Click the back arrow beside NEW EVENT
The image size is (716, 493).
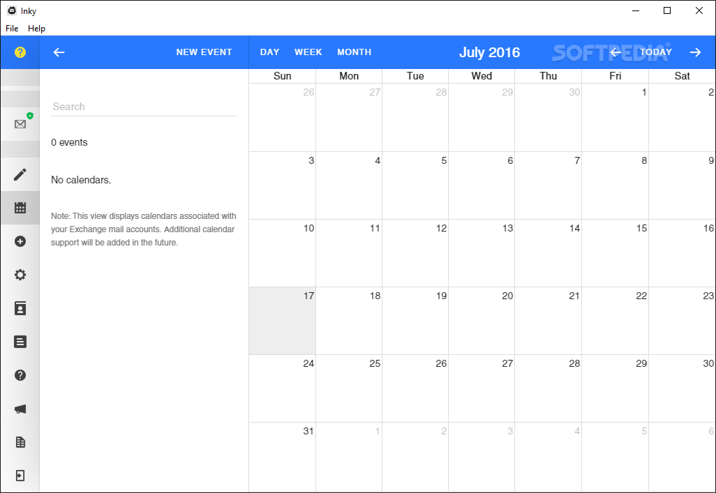pyautogui.click(x=59, y=52)
